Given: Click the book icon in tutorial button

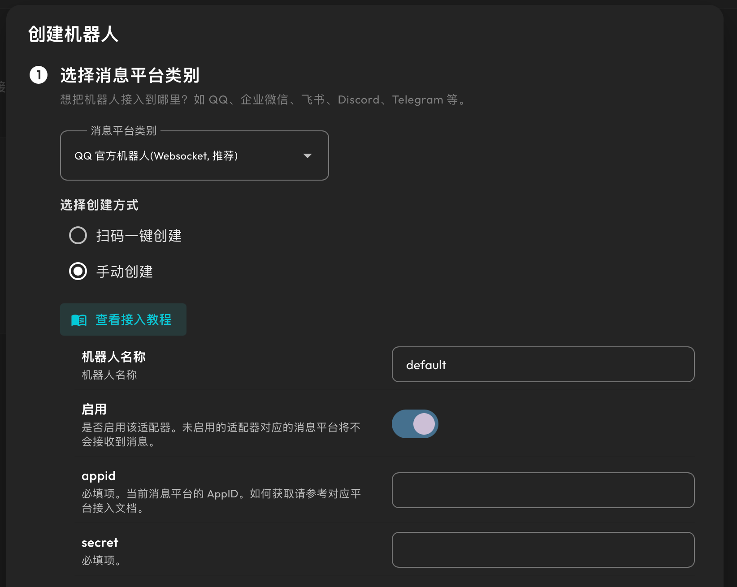Looking at the screenshot, I should click(x=79, y=320).
